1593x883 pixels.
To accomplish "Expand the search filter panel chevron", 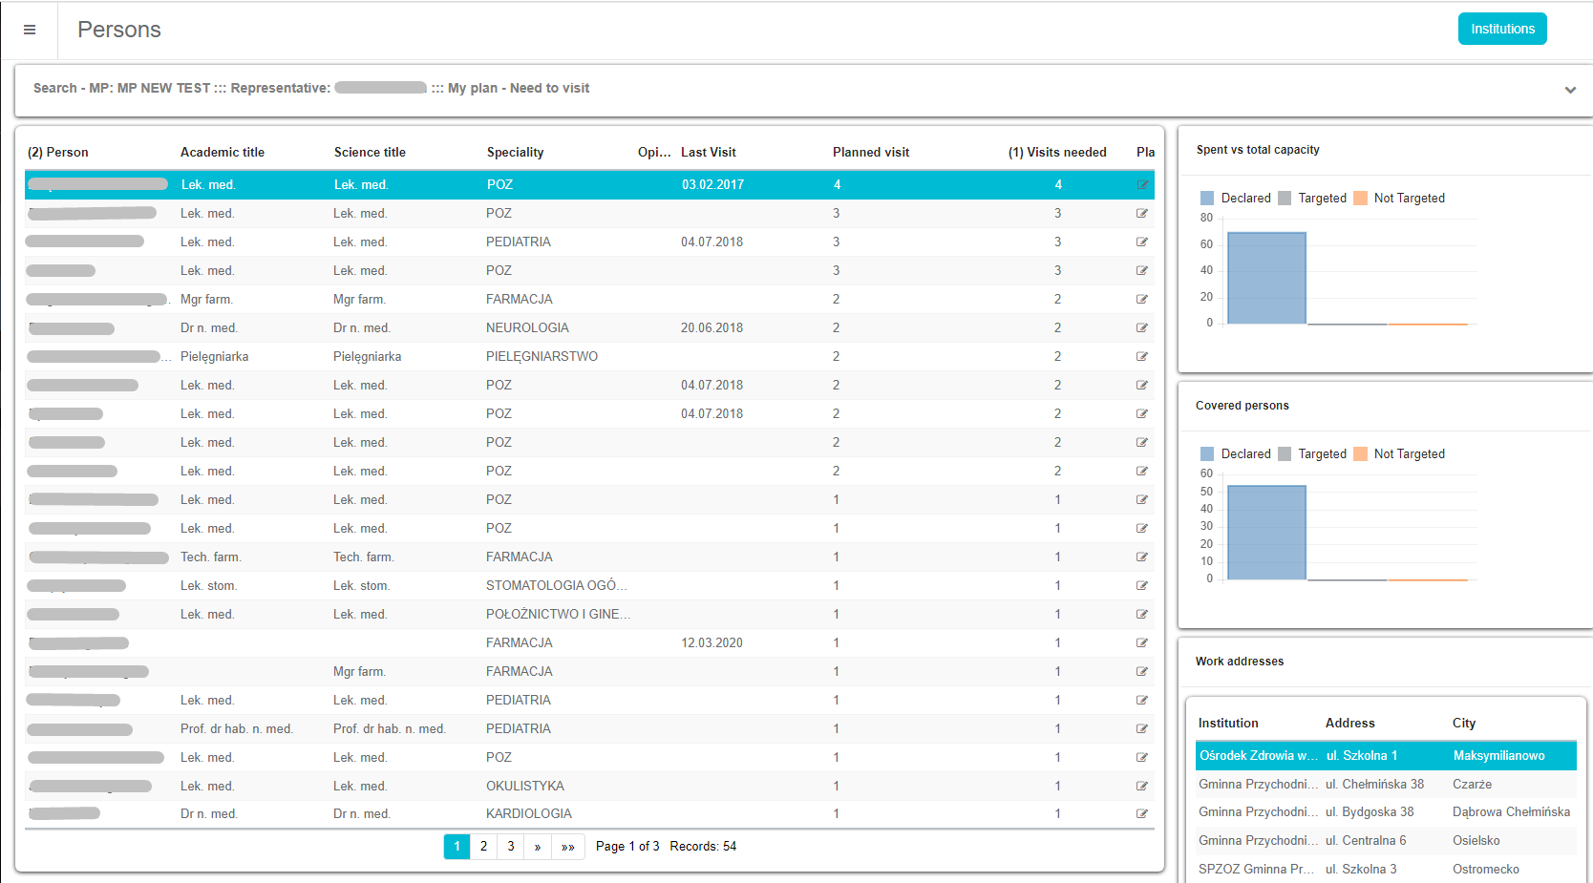I will [x=1570, y=90].
